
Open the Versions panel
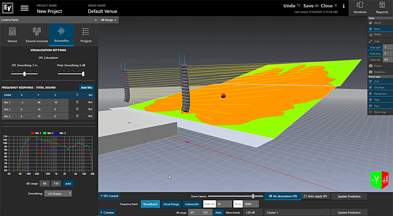coord(359,8)
